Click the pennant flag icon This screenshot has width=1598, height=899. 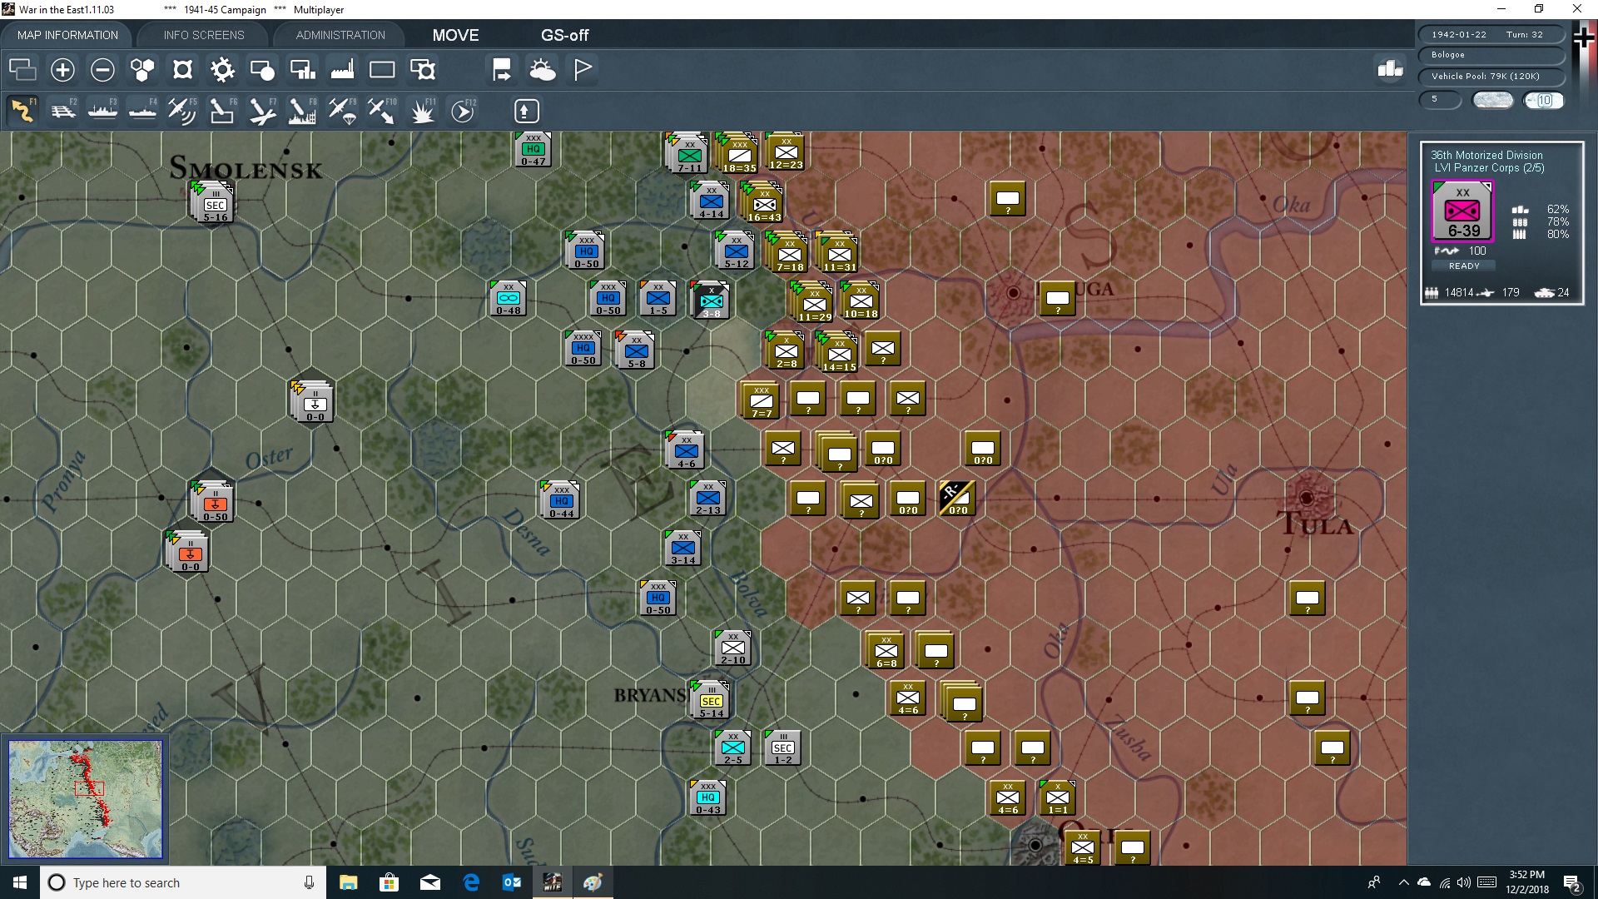click(x=583, y=69)
